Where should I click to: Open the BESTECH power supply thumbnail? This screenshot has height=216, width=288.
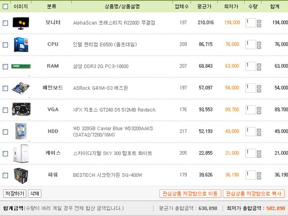point(21,176)
